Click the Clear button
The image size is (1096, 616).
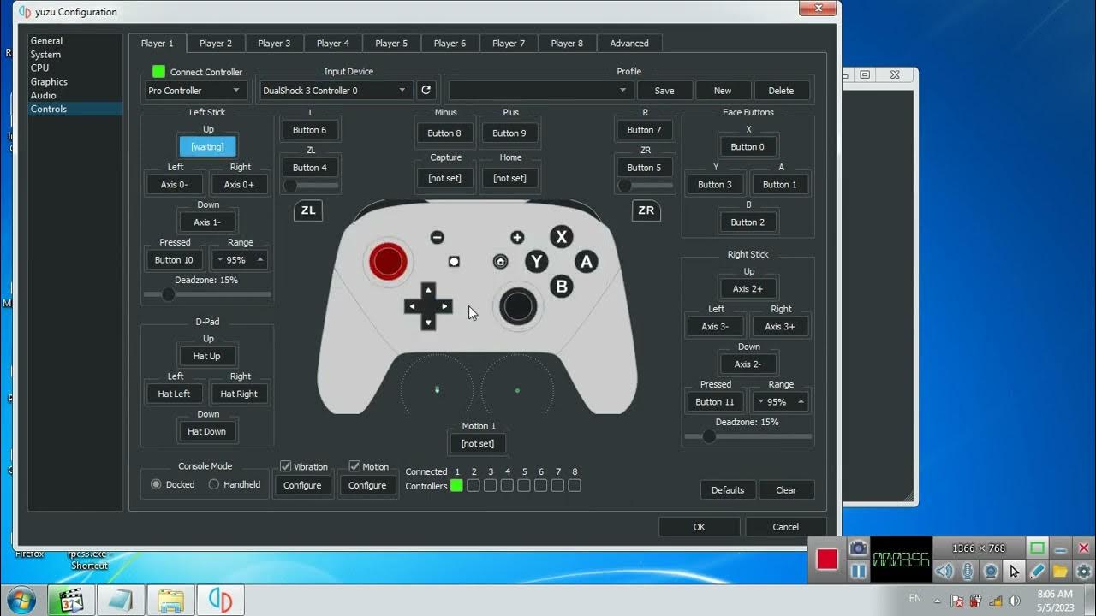coord(786,489)
